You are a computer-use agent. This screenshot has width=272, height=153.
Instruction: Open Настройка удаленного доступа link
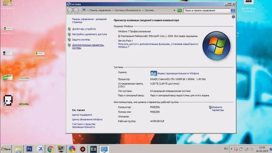[89, 34]
